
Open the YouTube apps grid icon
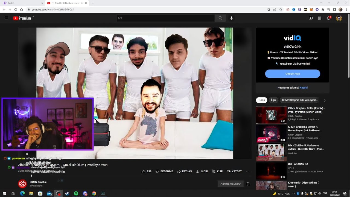[319, 18]
